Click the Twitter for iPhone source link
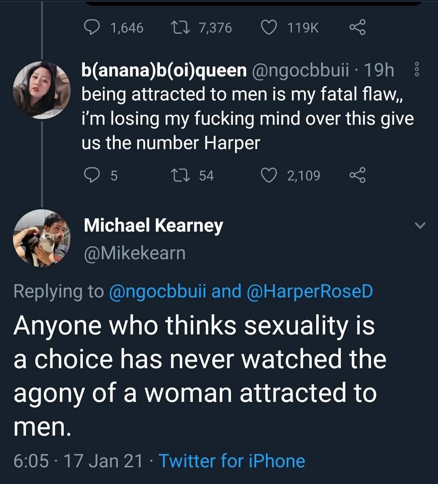 231,461
